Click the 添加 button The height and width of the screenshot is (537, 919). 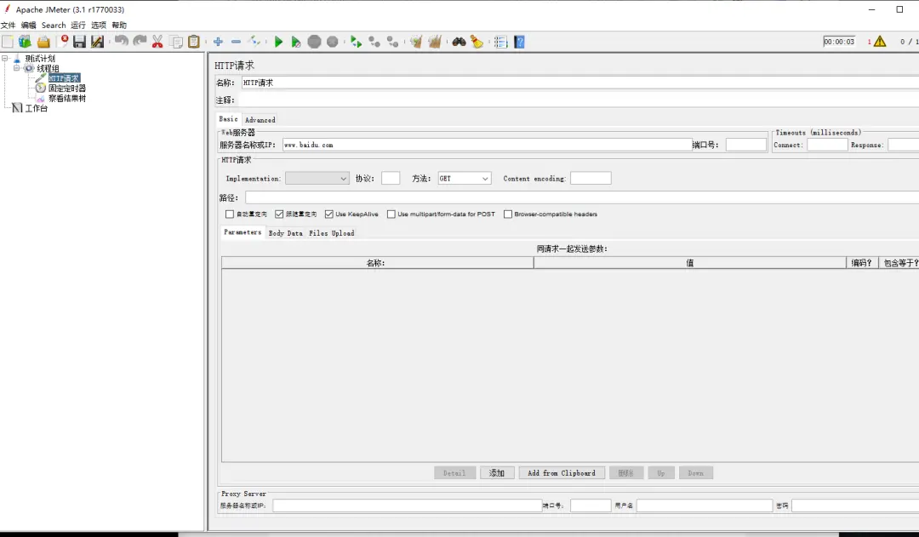tap(497, 473)
